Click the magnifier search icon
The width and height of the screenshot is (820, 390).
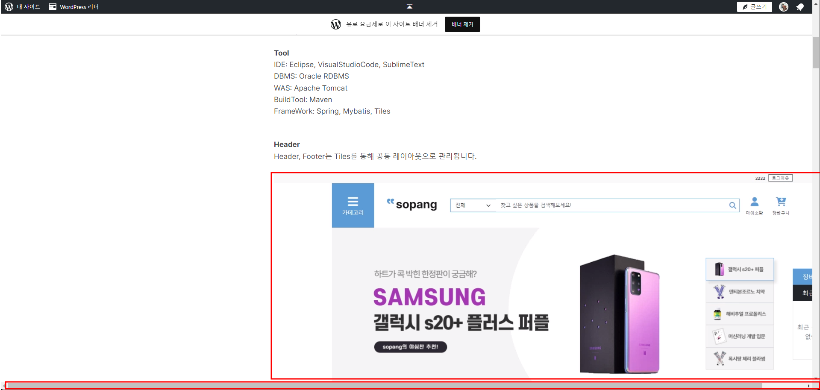[732, 205]
